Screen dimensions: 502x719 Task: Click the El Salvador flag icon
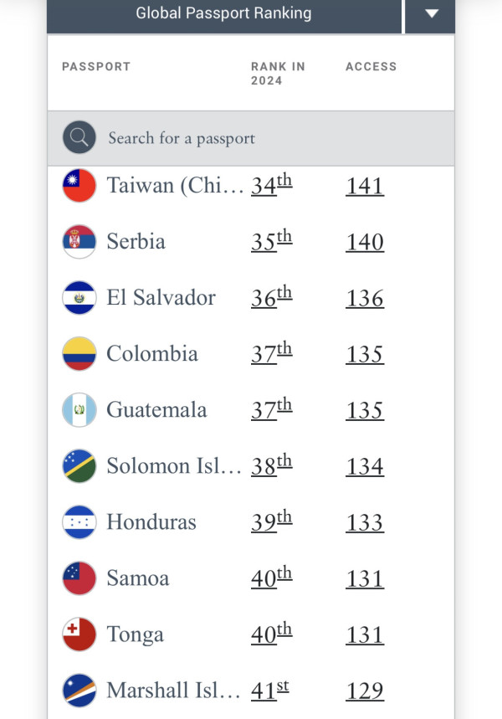pos(79,298)
